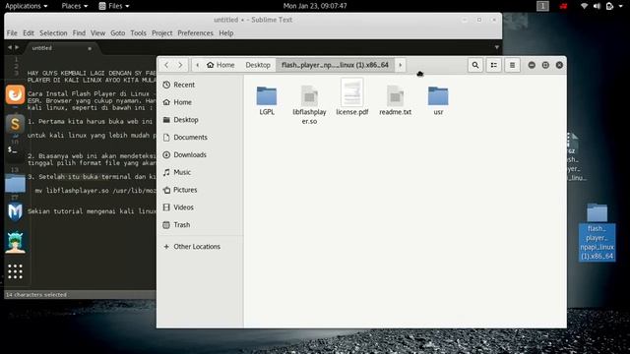The width and height of the screenshot is (630, 354).
Task: Close the untitled tab in Sublime Text
Action: [x=90, y=48]
